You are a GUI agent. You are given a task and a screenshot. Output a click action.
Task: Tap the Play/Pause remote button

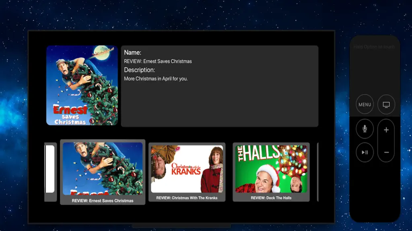(365, 152)
